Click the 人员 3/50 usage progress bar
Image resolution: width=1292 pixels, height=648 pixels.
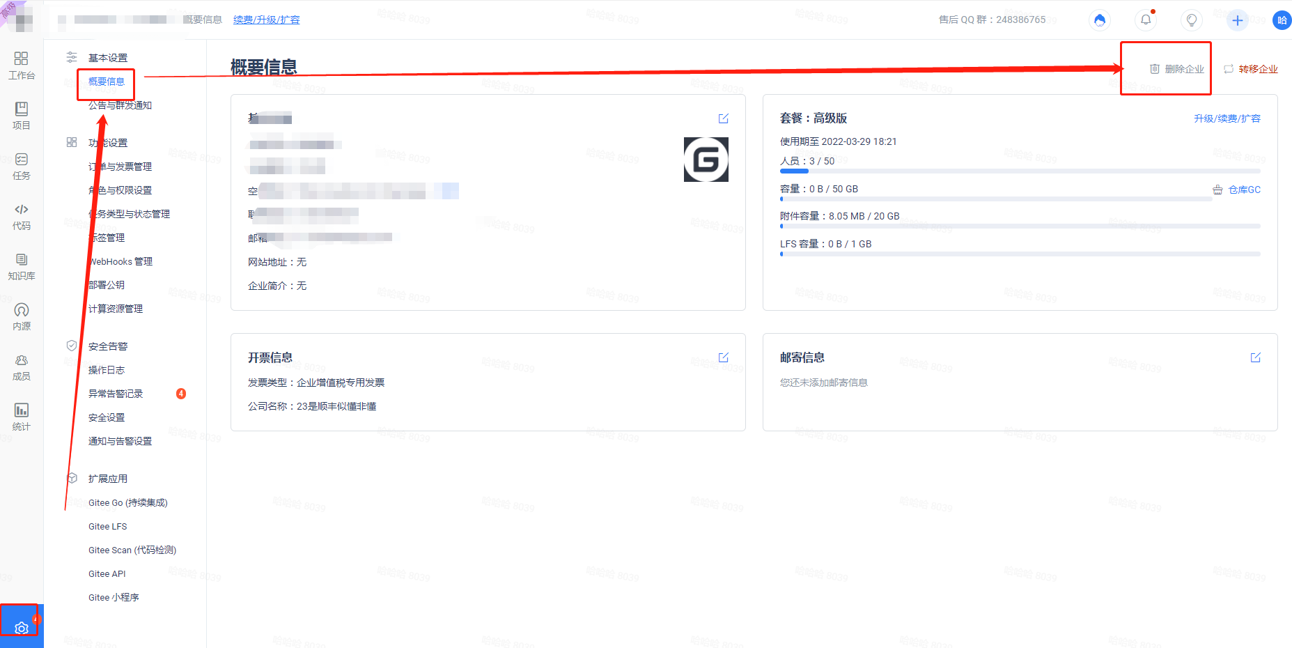(x=1020, y=171)
